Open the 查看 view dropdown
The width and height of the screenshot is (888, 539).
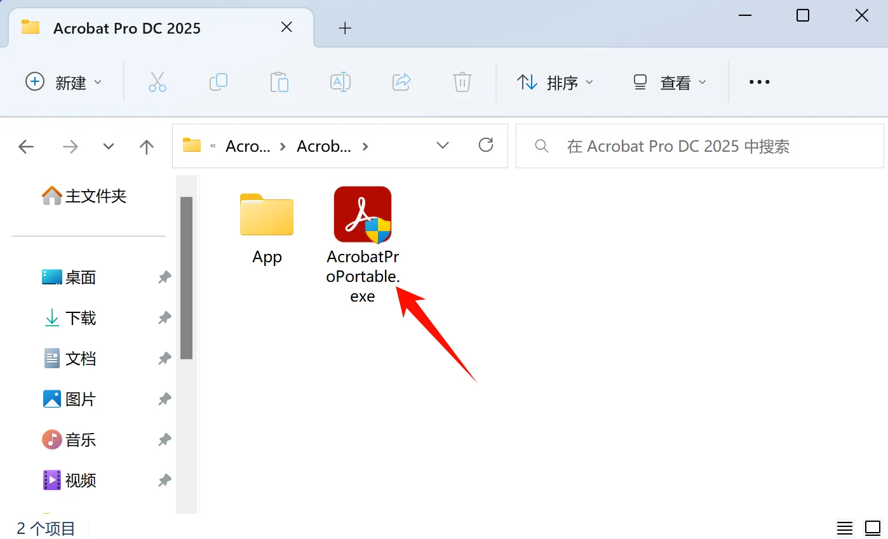coord(670,82)
